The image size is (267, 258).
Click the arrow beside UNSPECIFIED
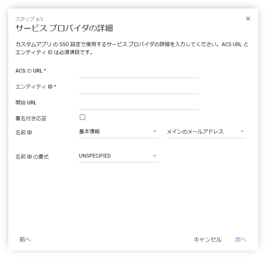point(154,156)
